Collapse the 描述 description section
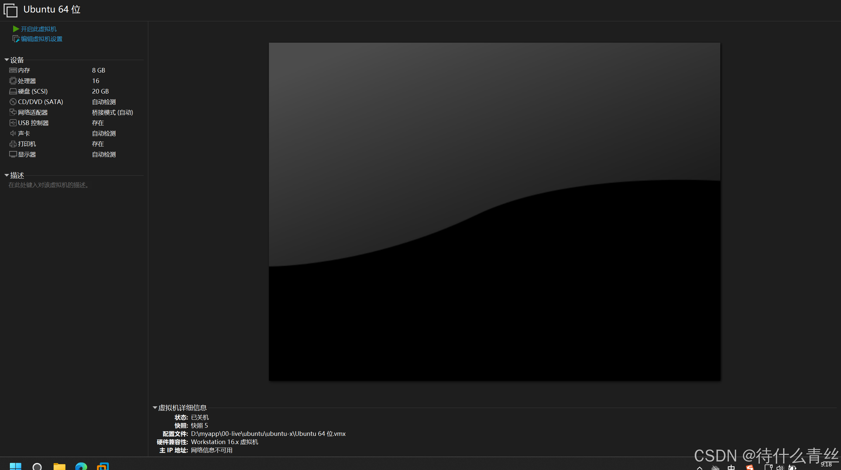The image size is (841, 470). click(x=7, y=175)
